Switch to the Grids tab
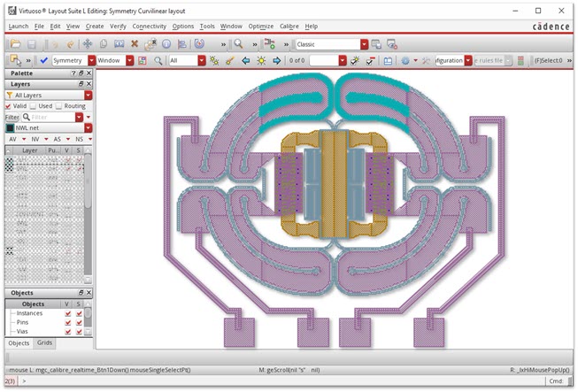 [x=44, y=342]
